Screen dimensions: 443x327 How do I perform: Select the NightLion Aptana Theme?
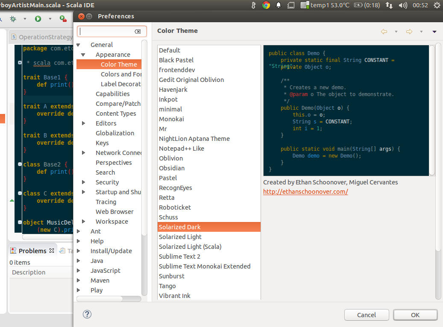[x=209, y=139]
